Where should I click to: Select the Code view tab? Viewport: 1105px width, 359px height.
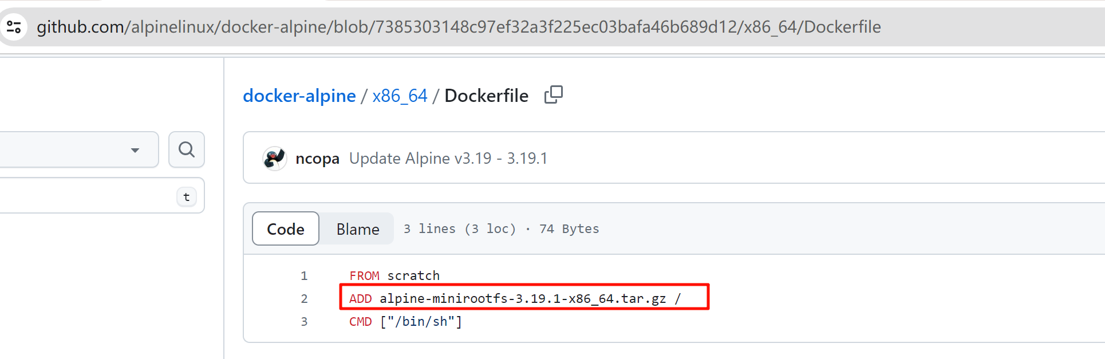(286, 229)
